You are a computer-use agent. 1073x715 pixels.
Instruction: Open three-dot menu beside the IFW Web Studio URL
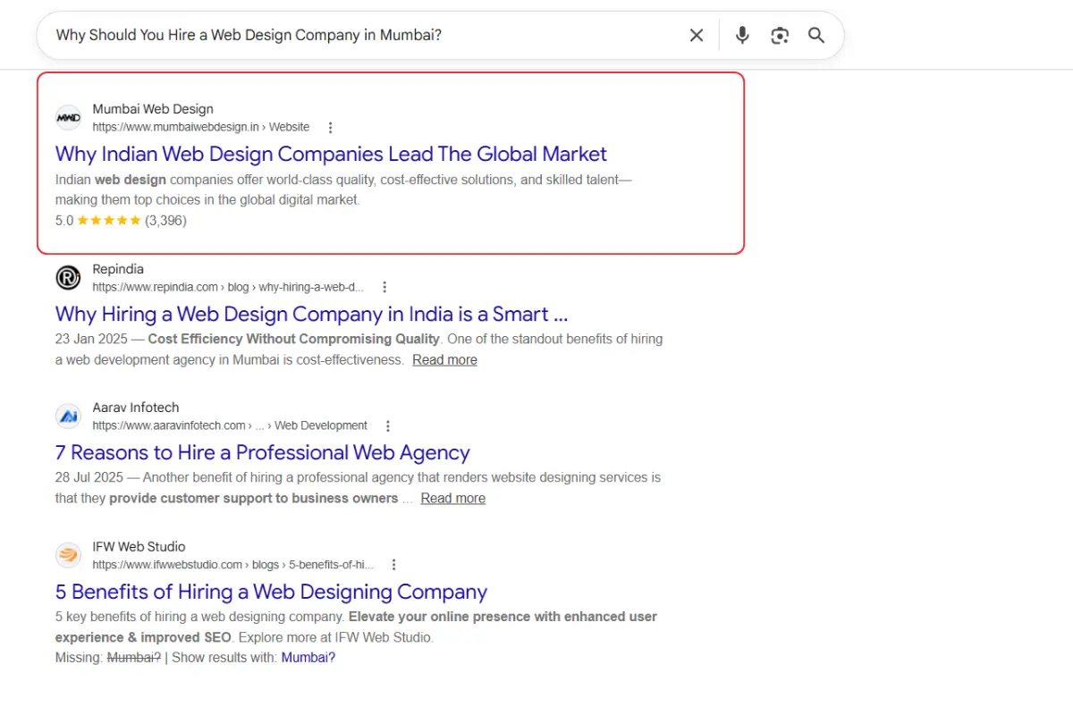(393, 565)
